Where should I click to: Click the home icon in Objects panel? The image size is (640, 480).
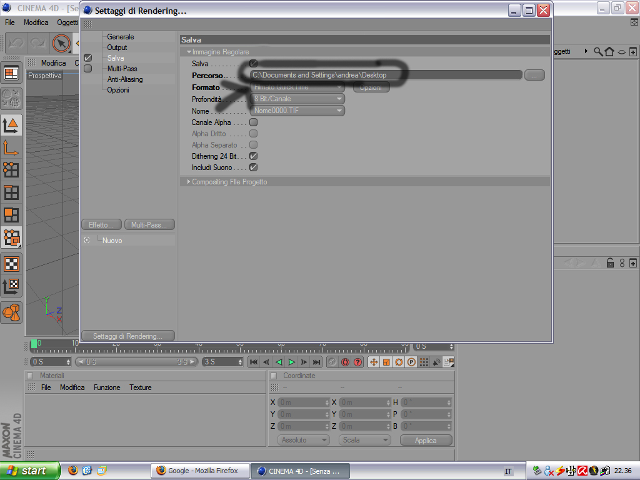pos(609,51)
